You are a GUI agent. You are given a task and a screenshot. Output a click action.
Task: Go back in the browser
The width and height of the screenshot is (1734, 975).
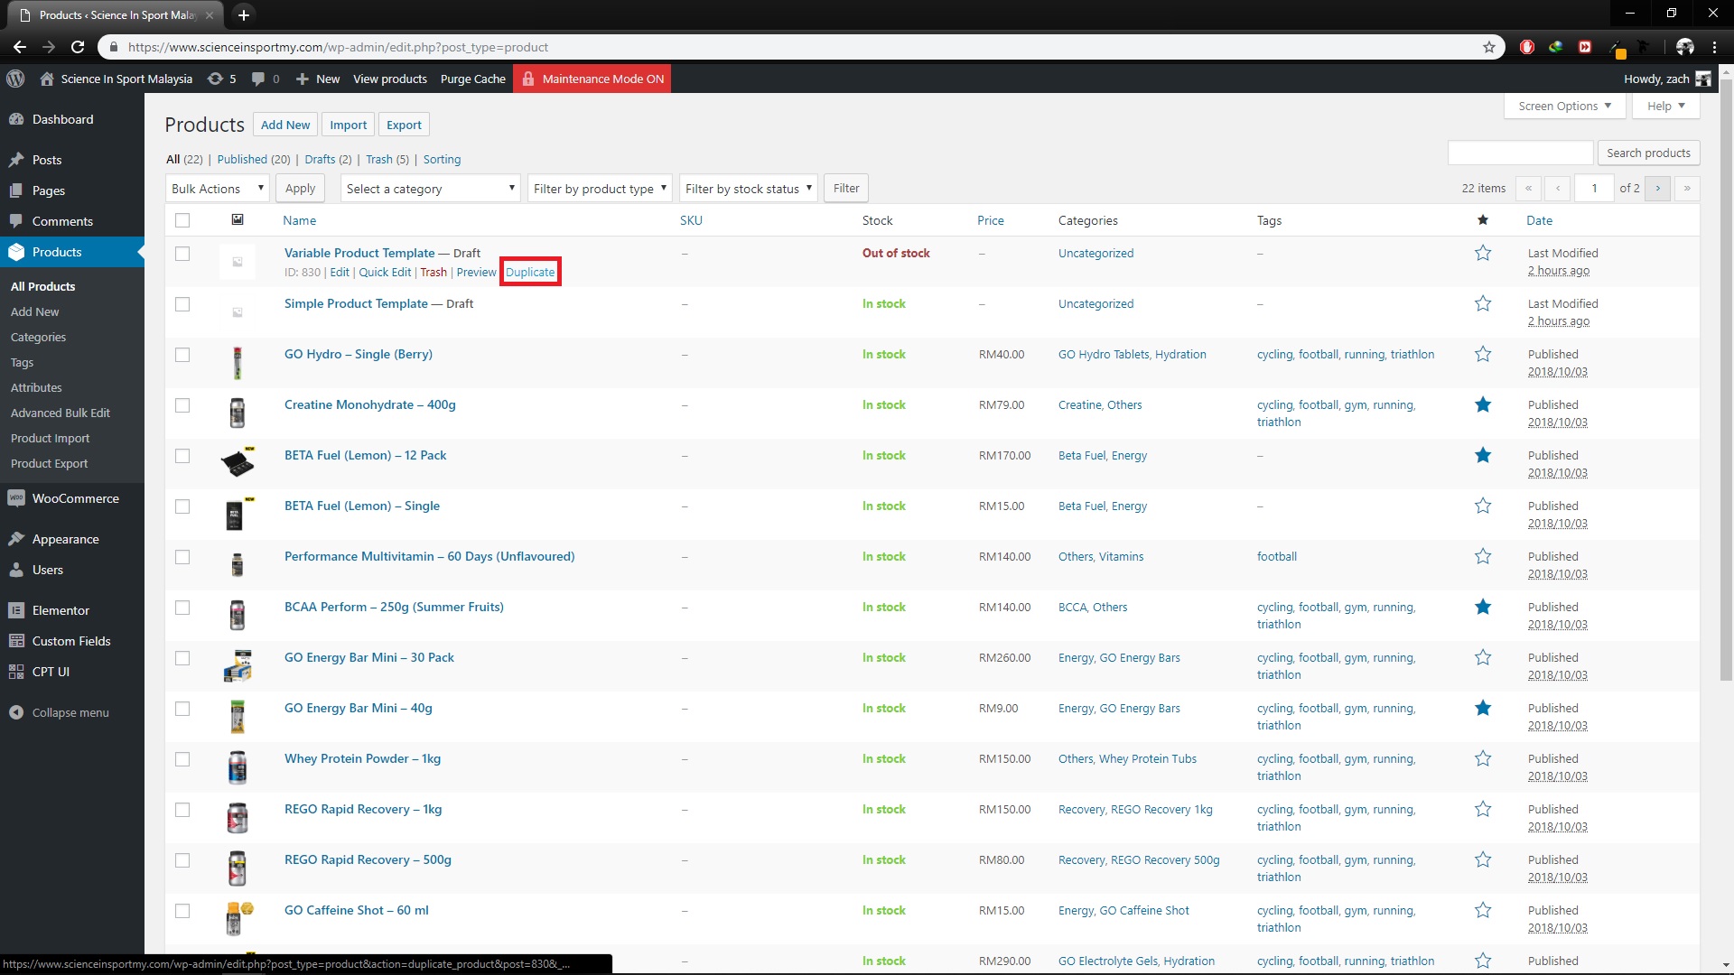20,47
